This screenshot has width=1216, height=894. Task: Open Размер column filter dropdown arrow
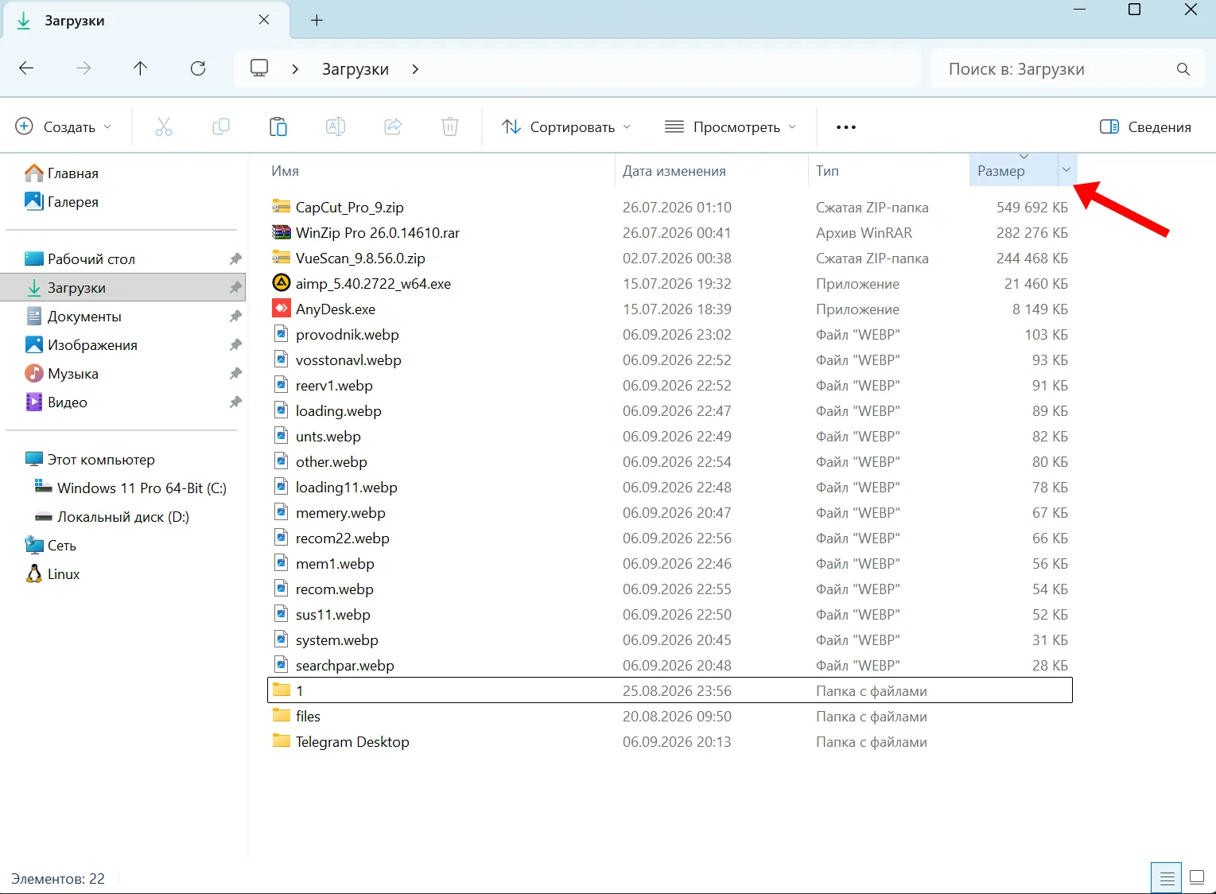(1066, 170)
